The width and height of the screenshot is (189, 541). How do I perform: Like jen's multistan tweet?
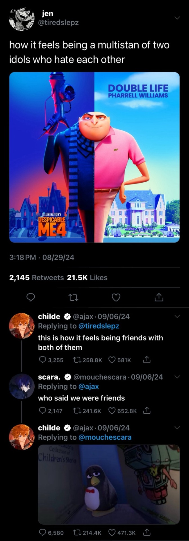116,297
